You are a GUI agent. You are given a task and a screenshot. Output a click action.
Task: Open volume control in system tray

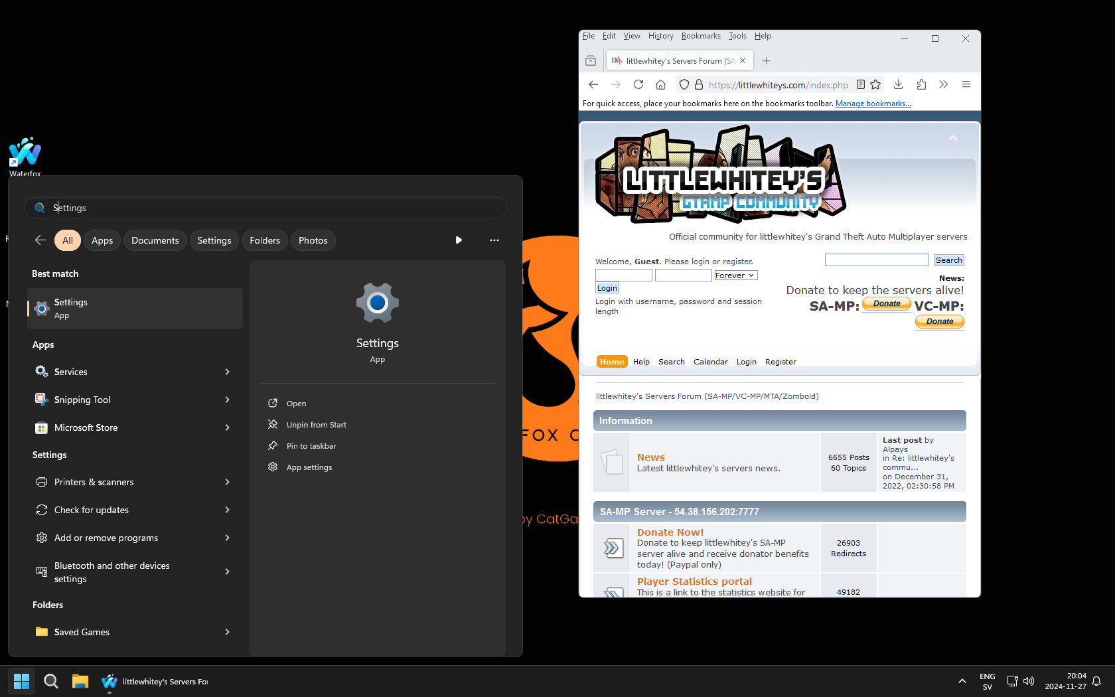click(1029, 681)
